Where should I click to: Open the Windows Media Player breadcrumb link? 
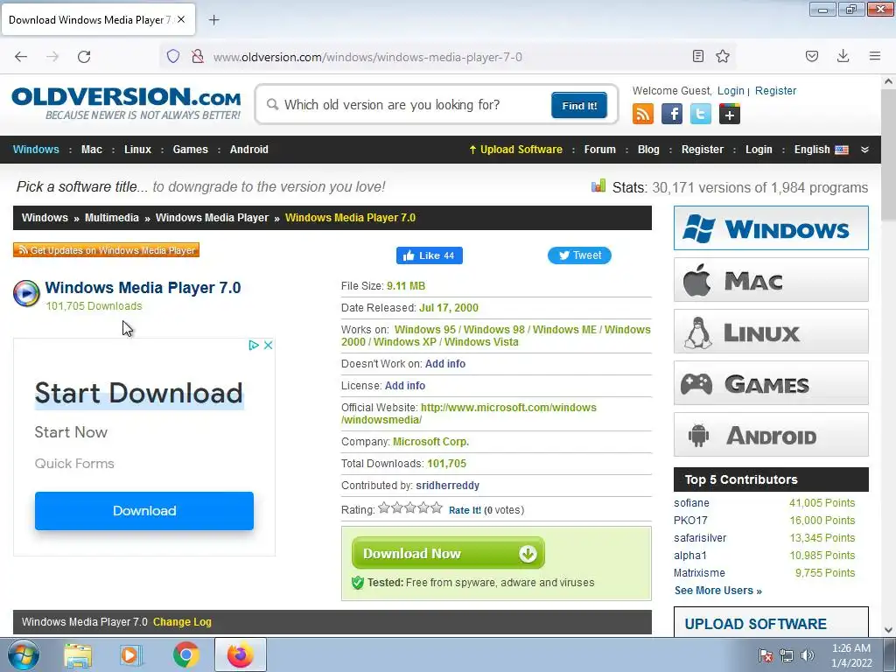coord(212,218)
